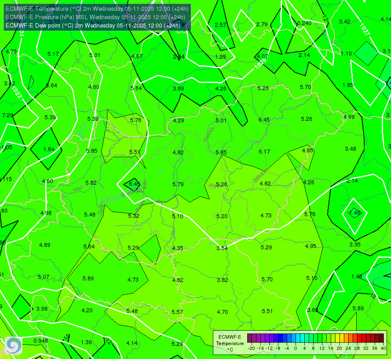Click the value 5.82
The width and height of the screenshot is (391, 359).
(x=91, y=183)
